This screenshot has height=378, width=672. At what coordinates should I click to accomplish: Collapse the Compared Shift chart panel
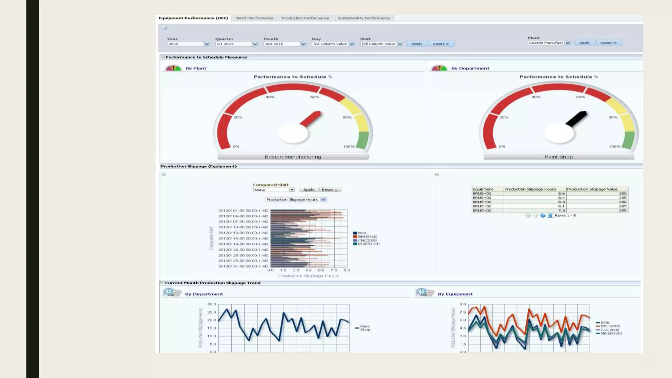coord(163,175)
